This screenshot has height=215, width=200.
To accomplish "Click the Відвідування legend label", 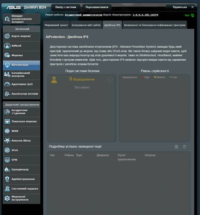I will point(130,77).
